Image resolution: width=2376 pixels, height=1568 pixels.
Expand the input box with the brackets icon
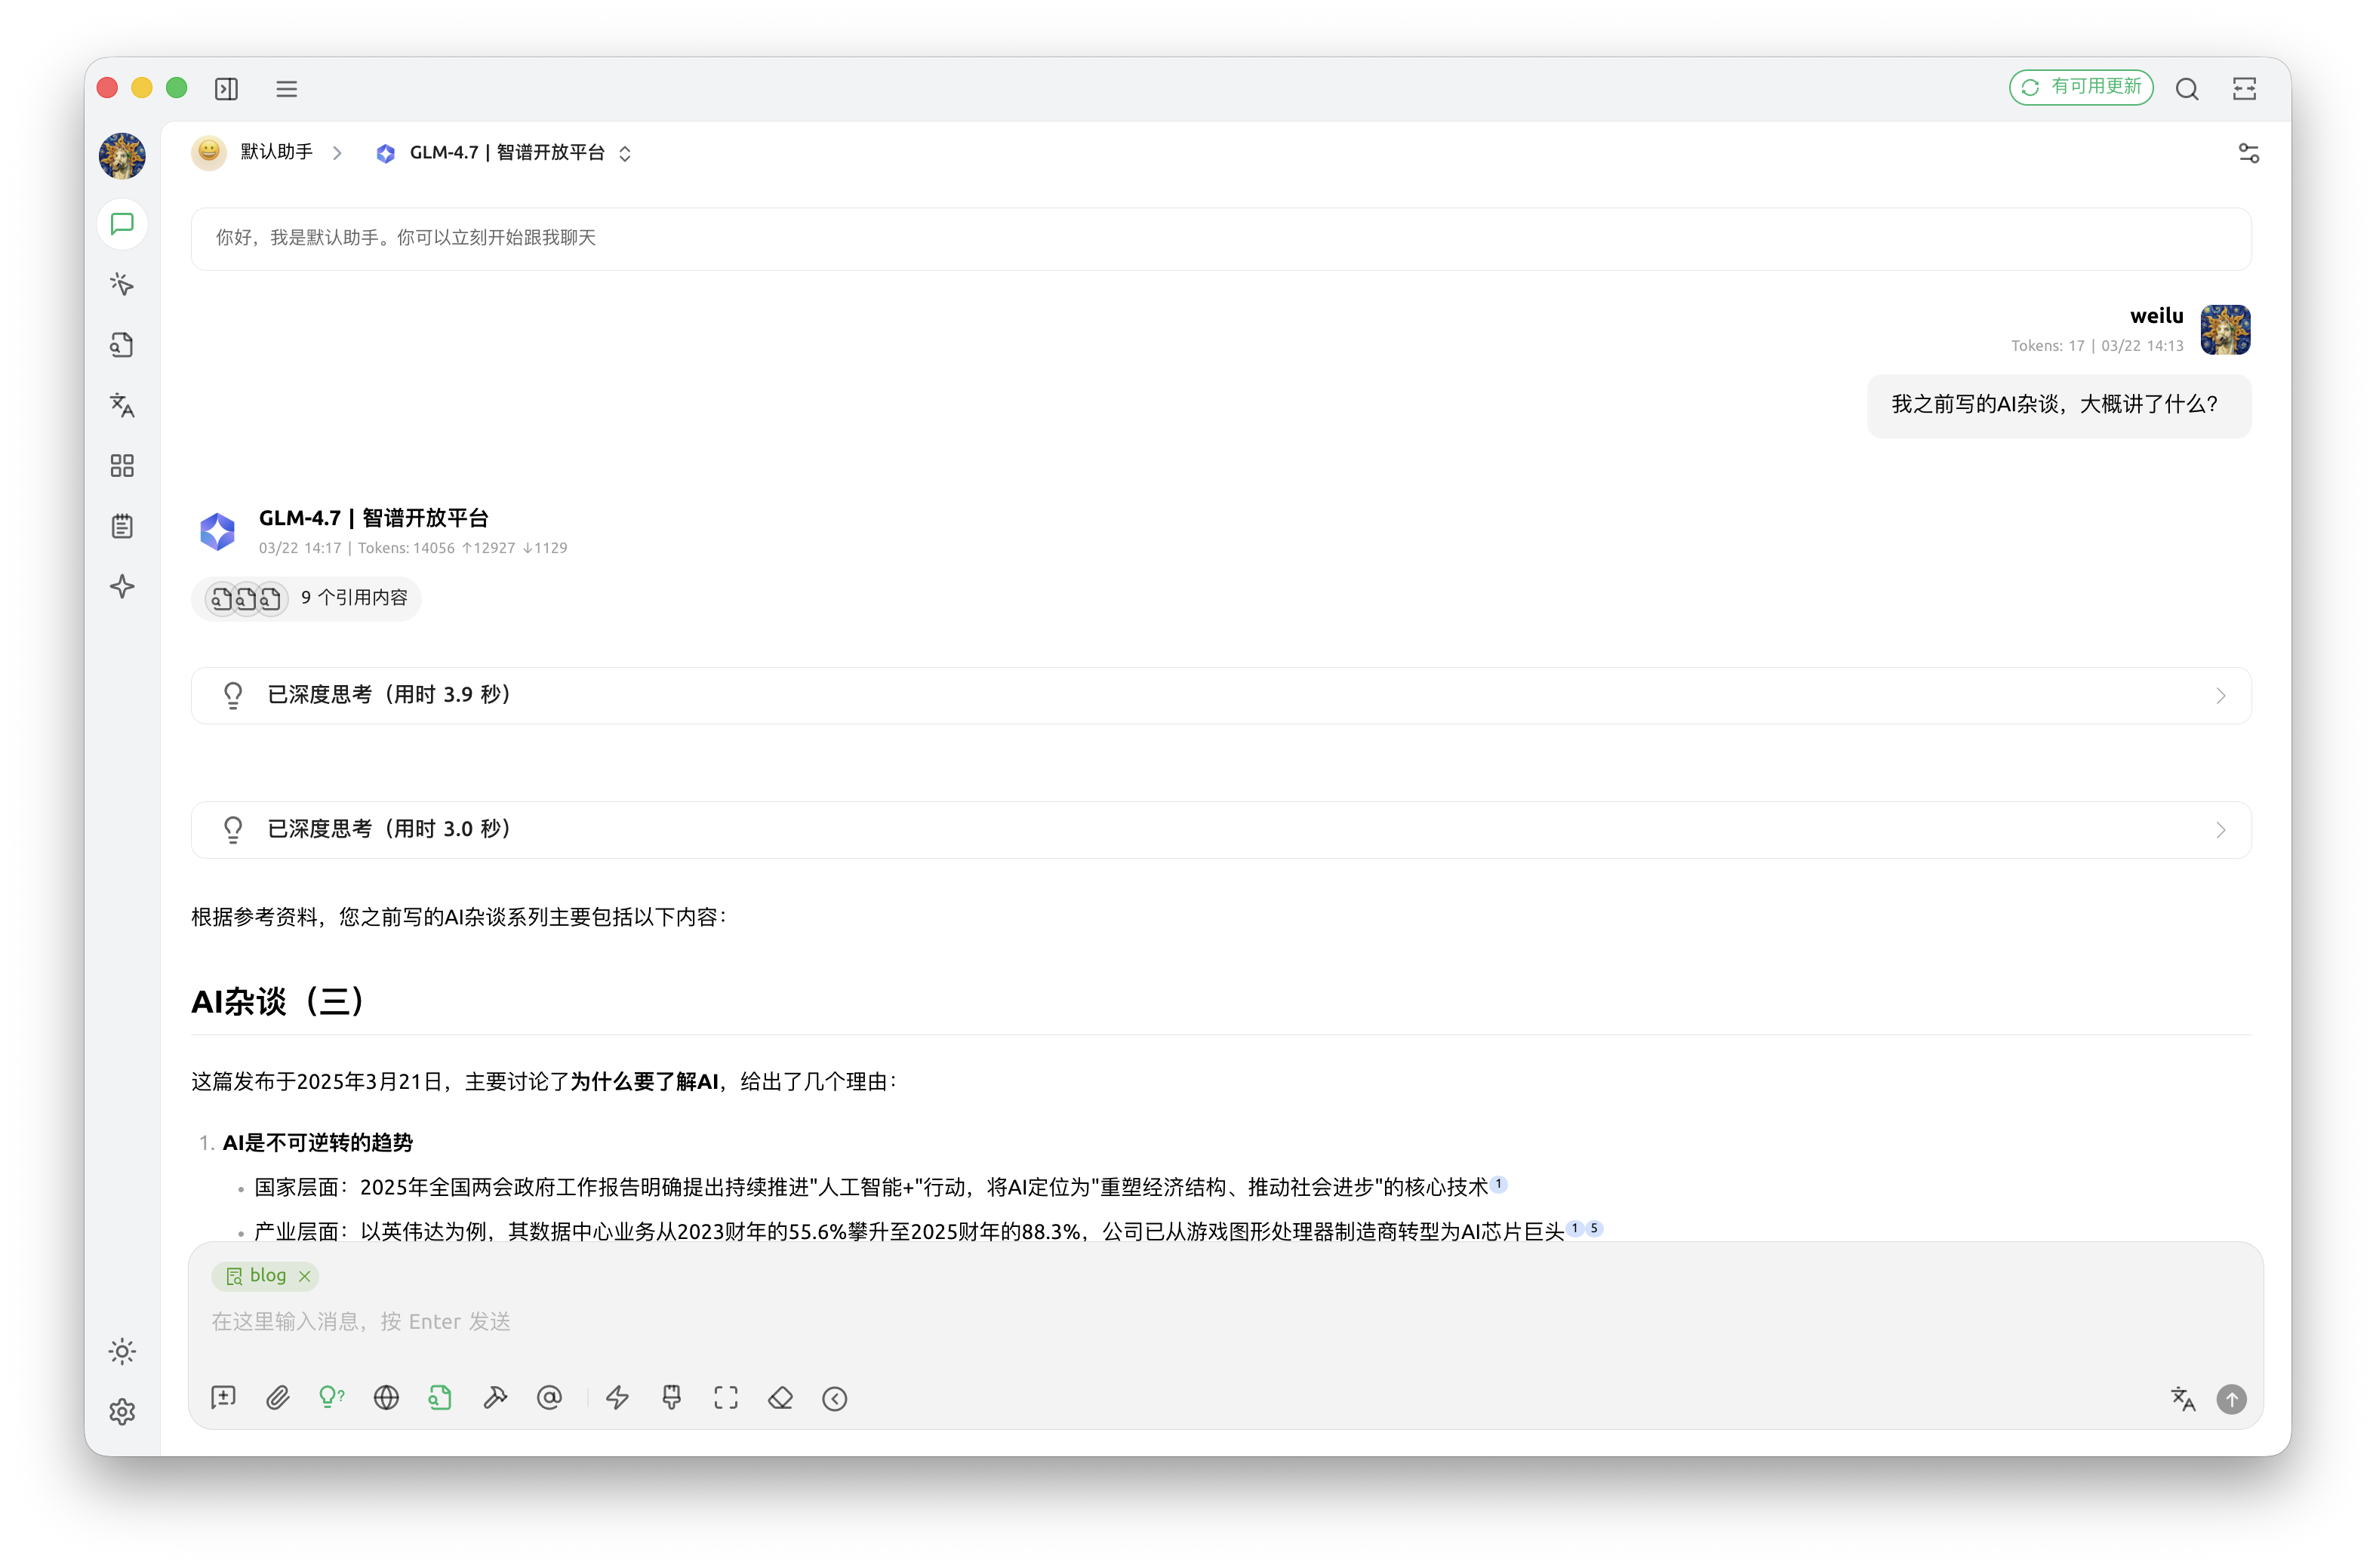[727, 1398]
